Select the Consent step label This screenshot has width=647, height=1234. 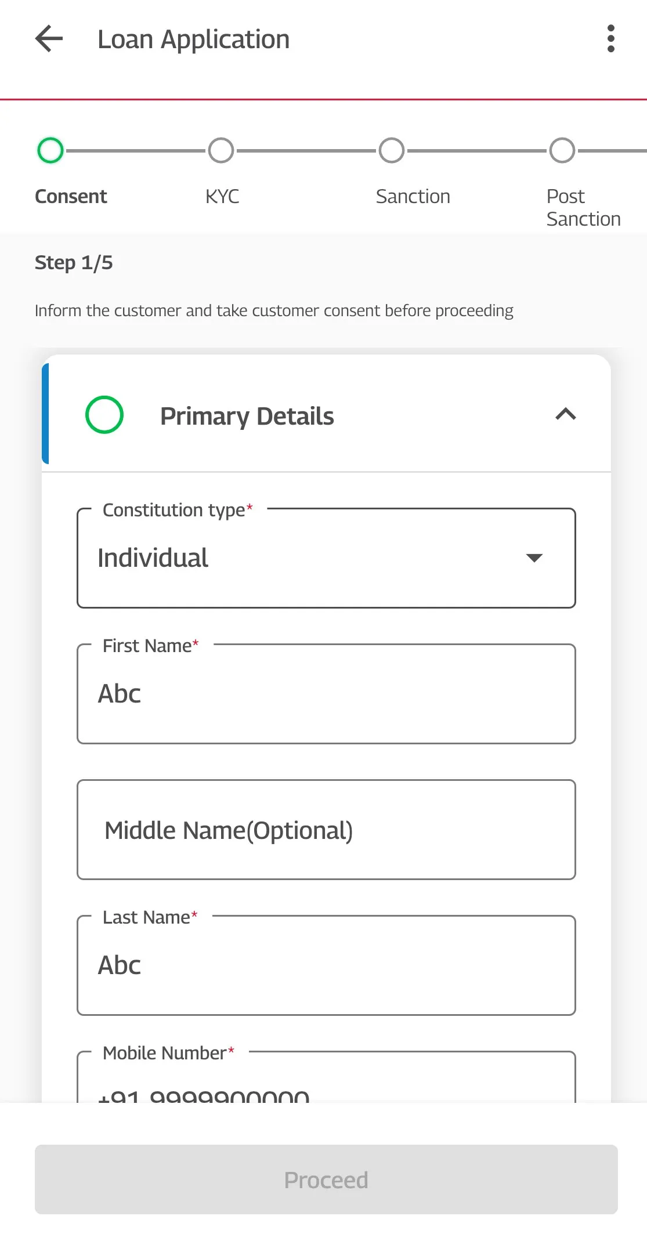71,197
